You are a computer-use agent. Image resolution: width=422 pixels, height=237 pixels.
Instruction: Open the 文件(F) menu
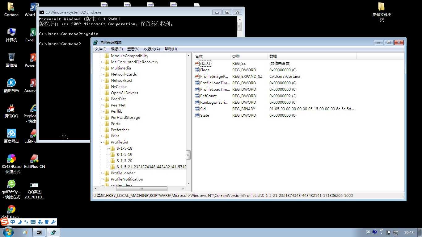[x=100, y=49]
